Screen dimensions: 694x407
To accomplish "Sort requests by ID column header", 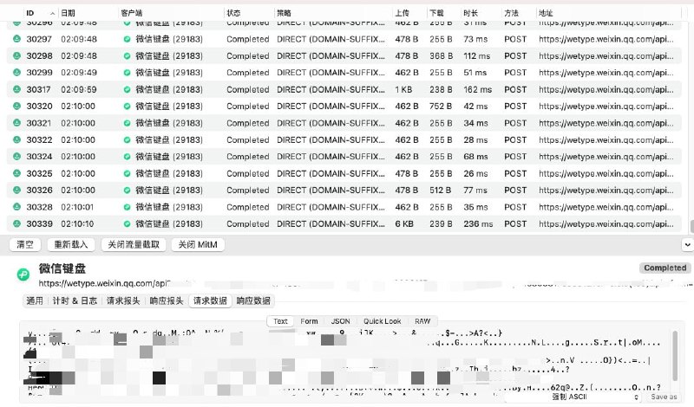I will [30, 13].
